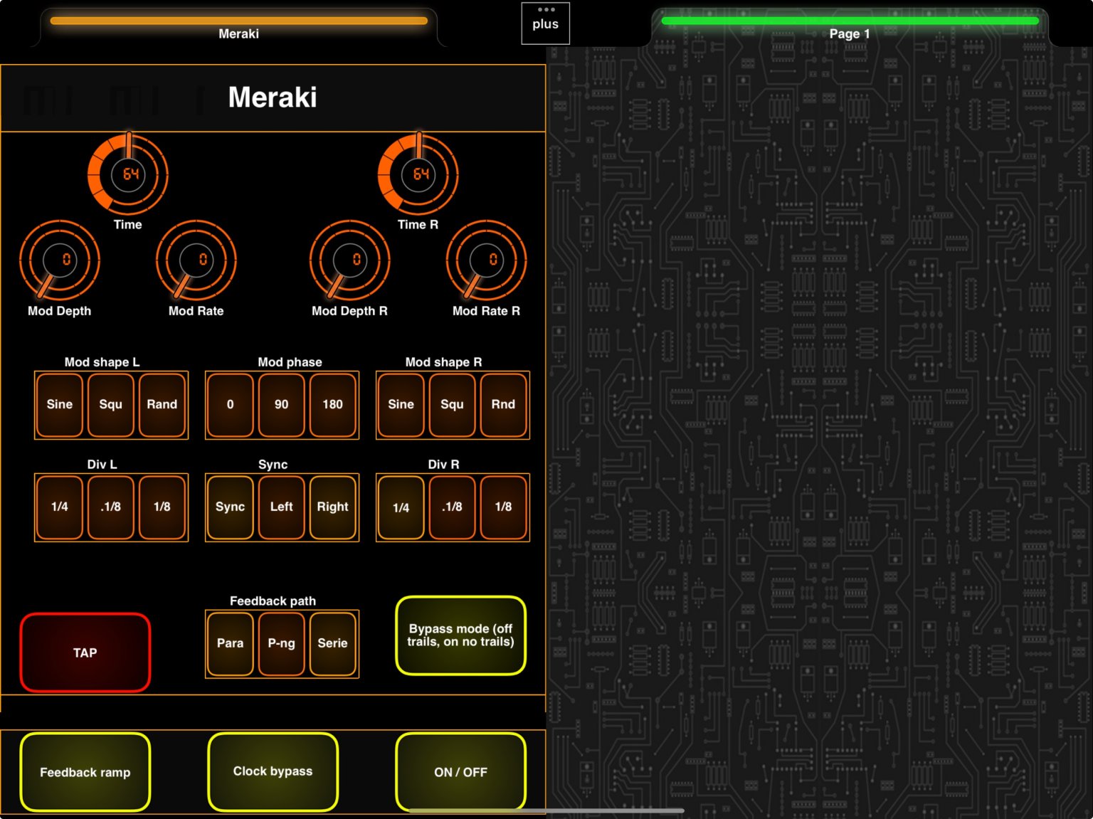This screenshot has height=819, width=1093.
Task: Choose 1/8 in Div R
Action: [504, 507]
